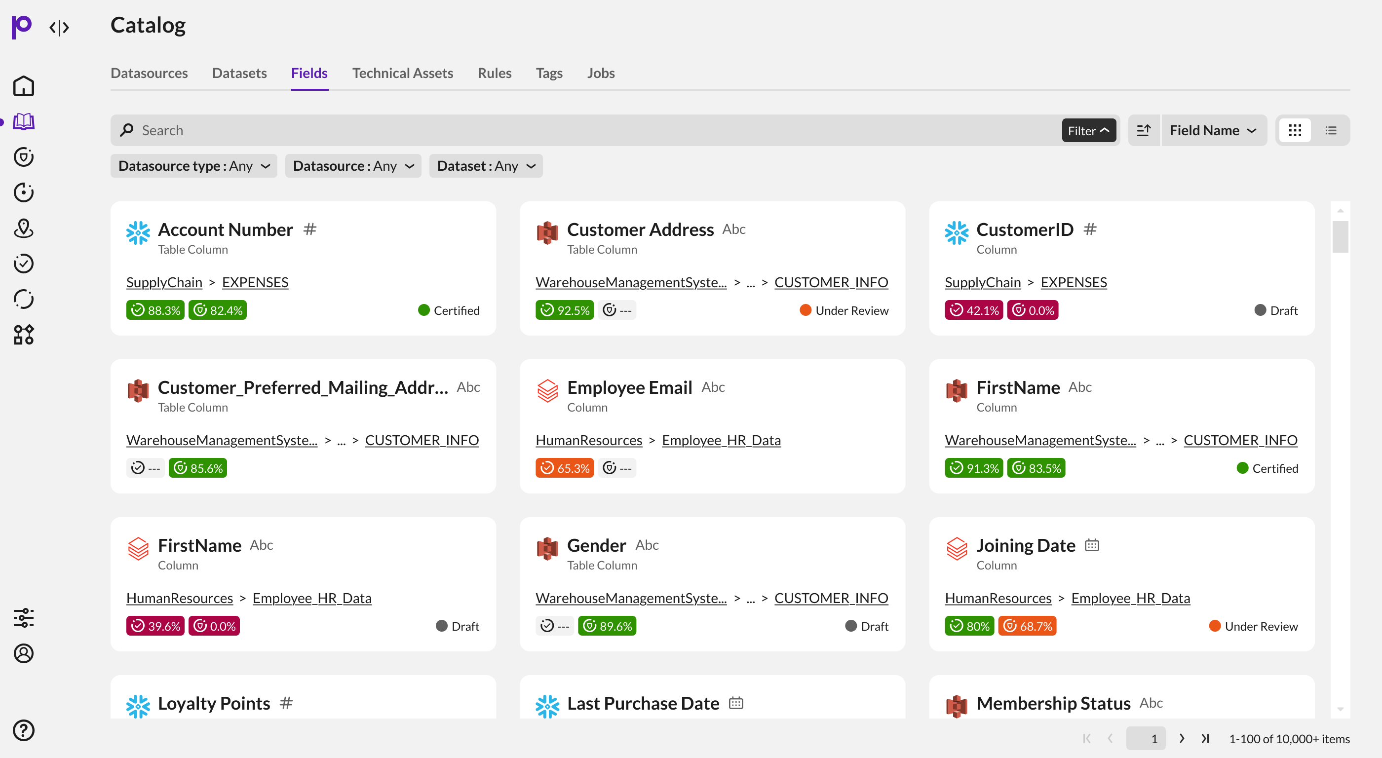Open SupplyChain link on Account Number card
The height and width of the screenshot is (758, 1382).
(x=164, y=282)
